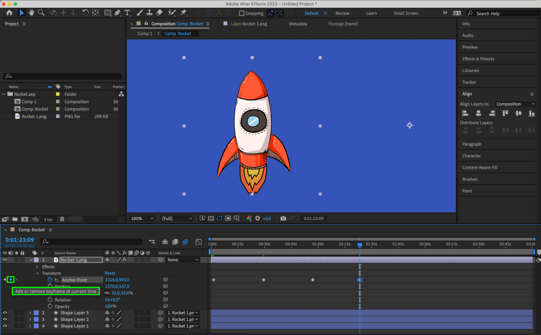
Task: Switch to Layer Rocket 1.png tab
Action: point(248,24)
